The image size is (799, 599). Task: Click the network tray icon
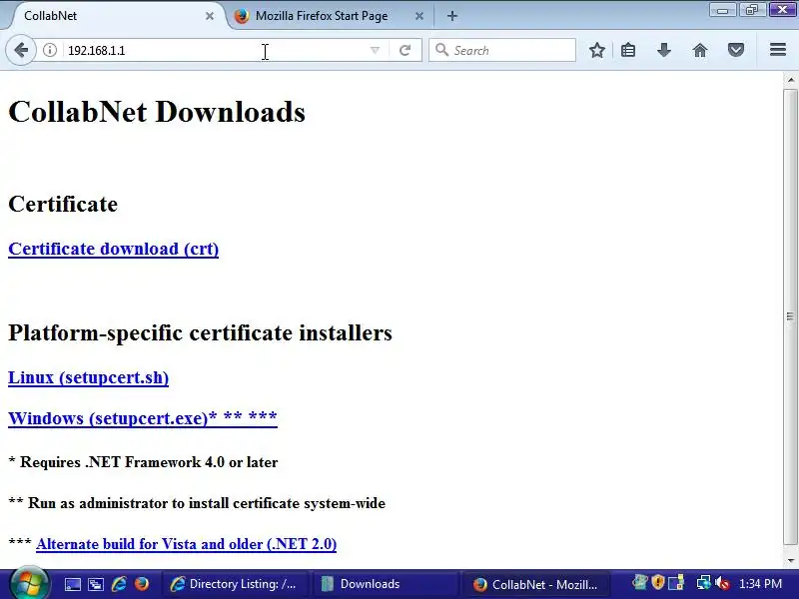[704, 583]
